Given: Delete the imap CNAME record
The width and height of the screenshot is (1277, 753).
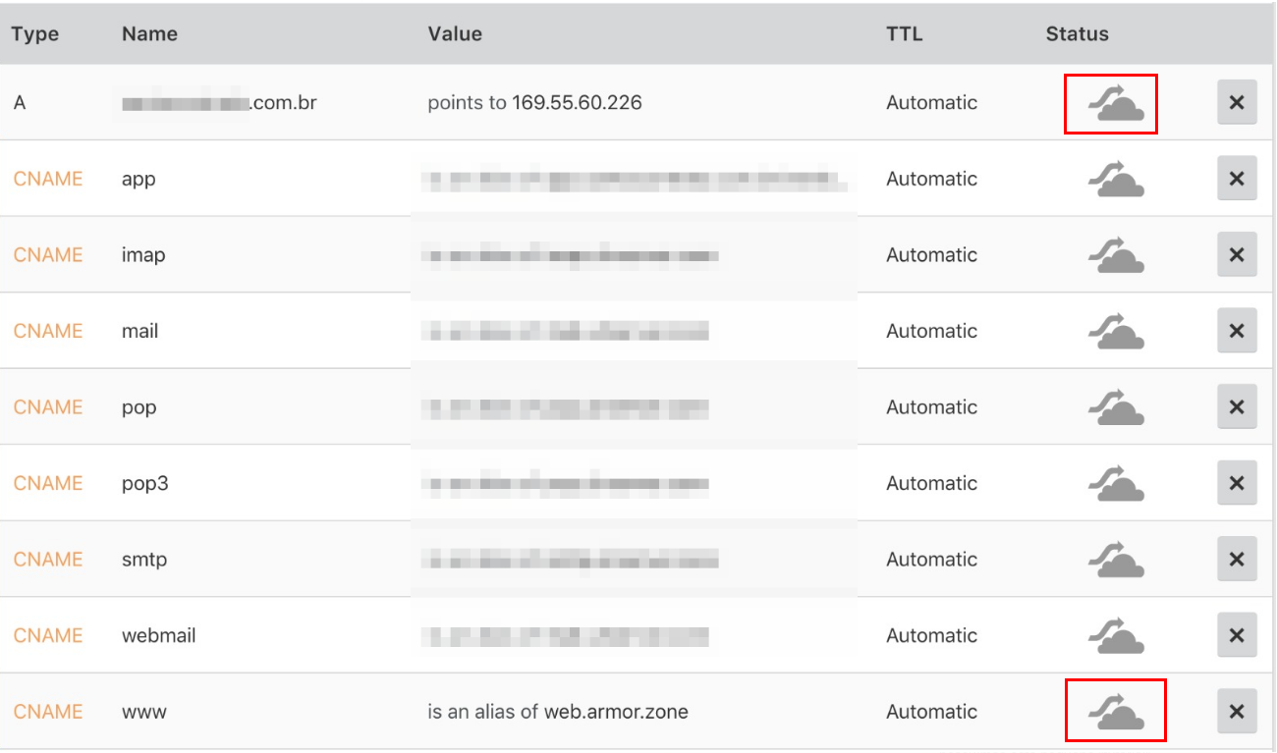Looking at the screenshot, I should point(1237,255).
